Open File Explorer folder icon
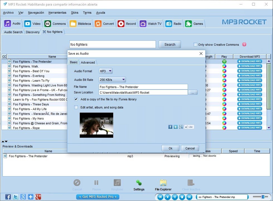 [163, 183]
